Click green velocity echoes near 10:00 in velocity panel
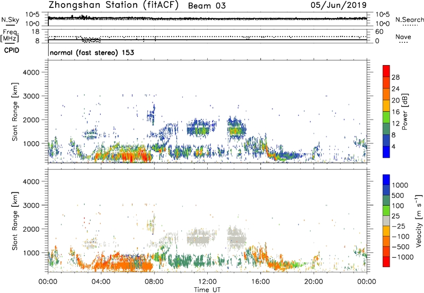 coord(180,261)
